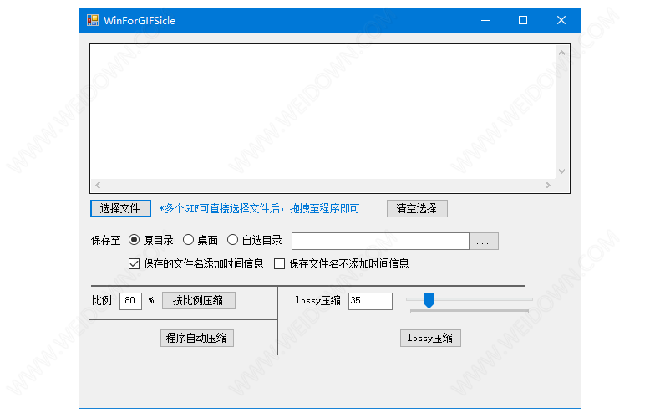660x418 pixels.
Task: Click the lossy compression slider thumb
Action: pos(429,299)
